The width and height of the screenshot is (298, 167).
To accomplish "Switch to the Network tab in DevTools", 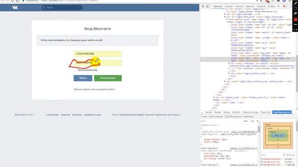I will pos(250,6).
